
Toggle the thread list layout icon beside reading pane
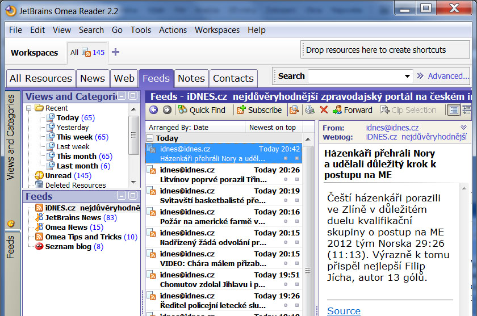point(466,109)
